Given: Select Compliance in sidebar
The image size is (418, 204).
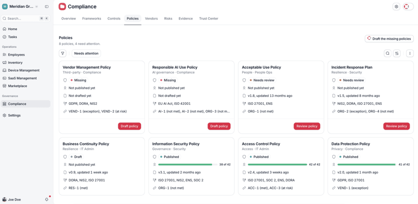Looking at the screenshot, I should click(x=25, y=104).
